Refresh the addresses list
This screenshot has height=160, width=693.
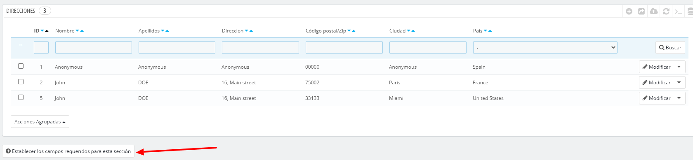click(666, 11)
